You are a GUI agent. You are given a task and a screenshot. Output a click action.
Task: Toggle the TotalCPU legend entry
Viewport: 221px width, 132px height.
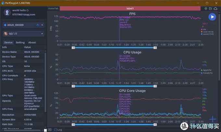click(x=207, y=73)
